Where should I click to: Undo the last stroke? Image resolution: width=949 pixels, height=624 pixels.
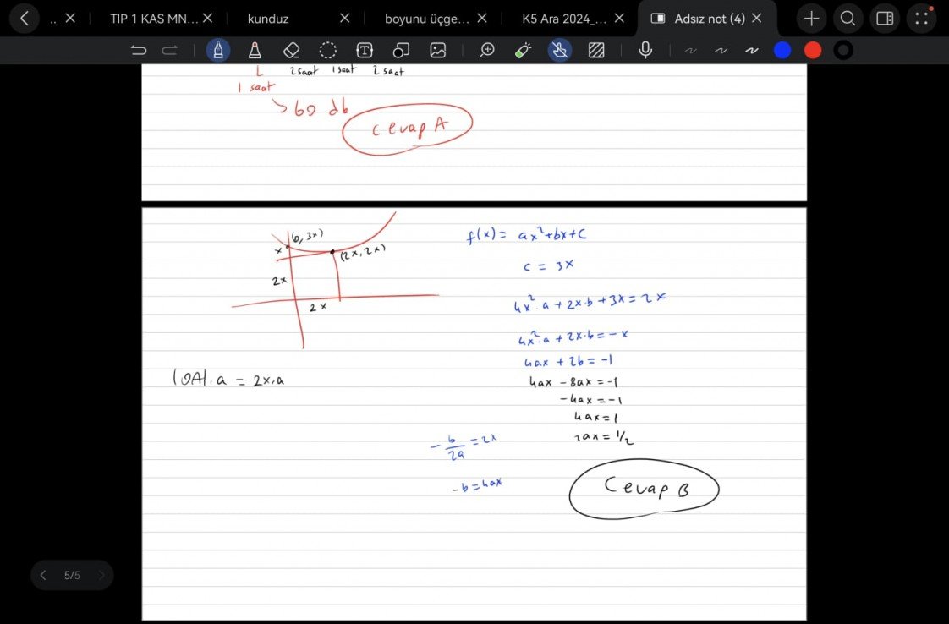tap(139, 51)
